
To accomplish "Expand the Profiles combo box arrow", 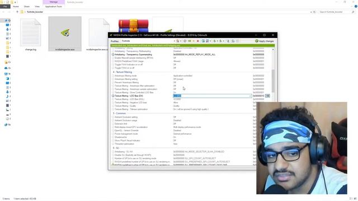I will tap(174, 41).
